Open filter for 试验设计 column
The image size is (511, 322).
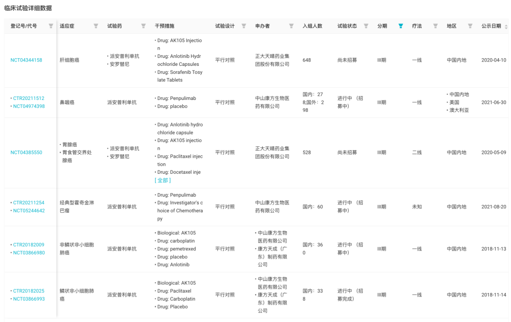[244, 26]
